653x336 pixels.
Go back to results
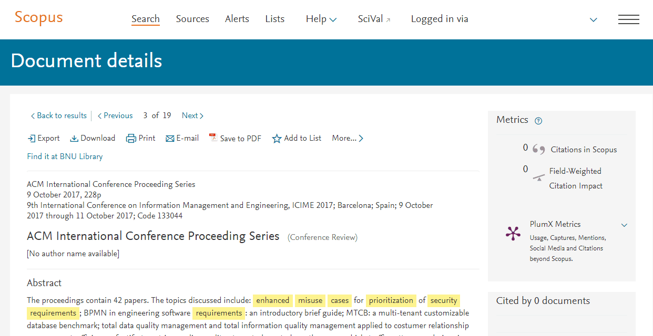click(58, 115)
